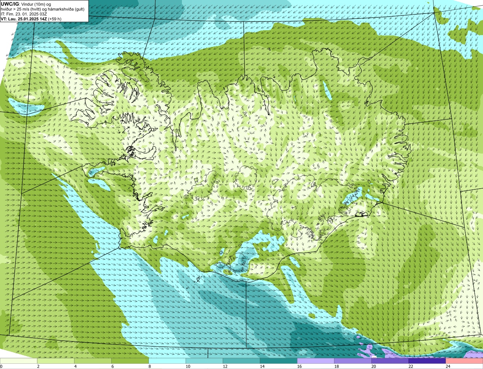Click the 'UWC/IG: Vindur (10m) og' title line
The image size is (483, 369).
[x=26, y=3]
